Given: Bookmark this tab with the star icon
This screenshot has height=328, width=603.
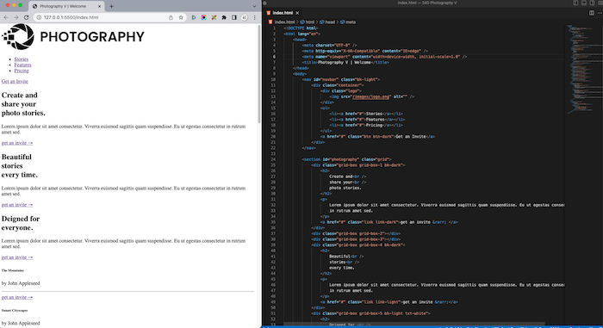Looking at the screenshot, I should [x=181, y=17].
